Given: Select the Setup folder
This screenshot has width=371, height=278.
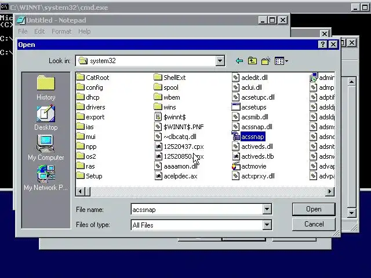Looking at the screenshot, I should (90, 176).
